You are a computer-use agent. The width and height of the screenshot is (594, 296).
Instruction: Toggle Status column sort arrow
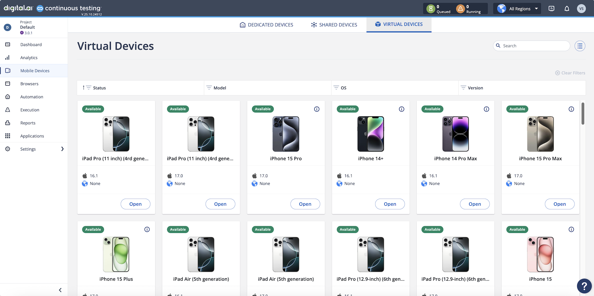(84, 88)
